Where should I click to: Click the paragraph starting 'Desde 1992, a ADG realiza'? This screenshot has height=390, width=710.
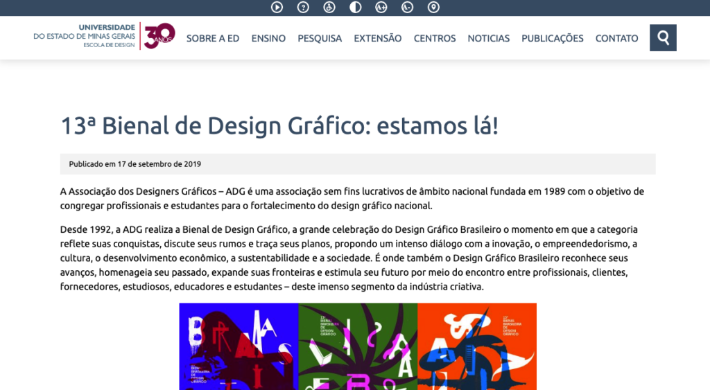click(x=349, y=258)
